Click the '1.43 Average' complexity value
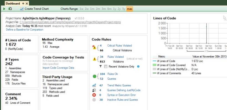The image size is (227, 110). coord(51,47)
